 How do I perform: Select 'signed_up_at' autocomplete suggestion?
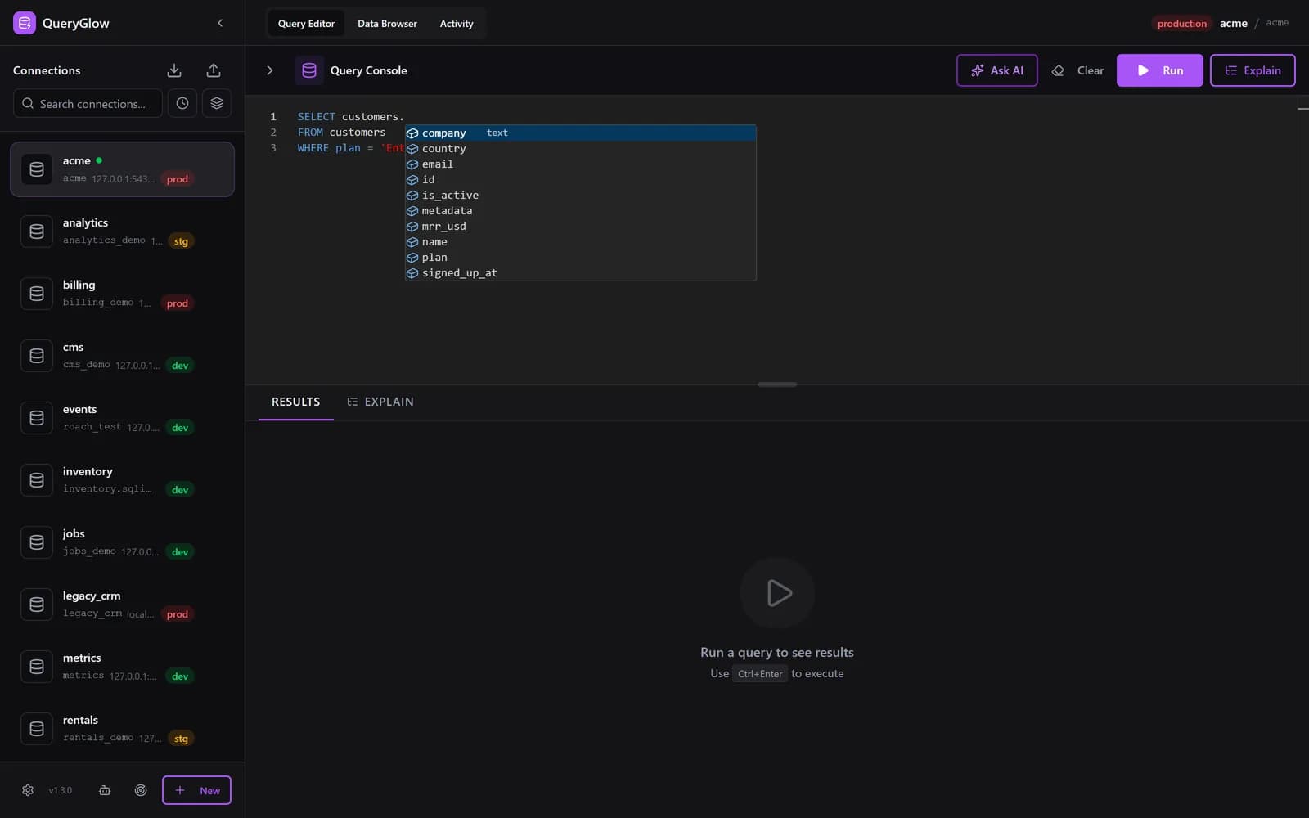click(x=581, y=272)
